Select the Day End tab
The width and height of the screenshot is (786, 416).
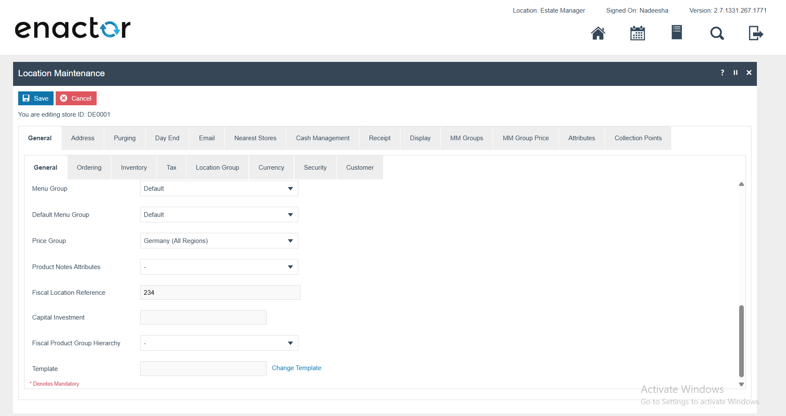pyautogui.click(x=167, y=138)
